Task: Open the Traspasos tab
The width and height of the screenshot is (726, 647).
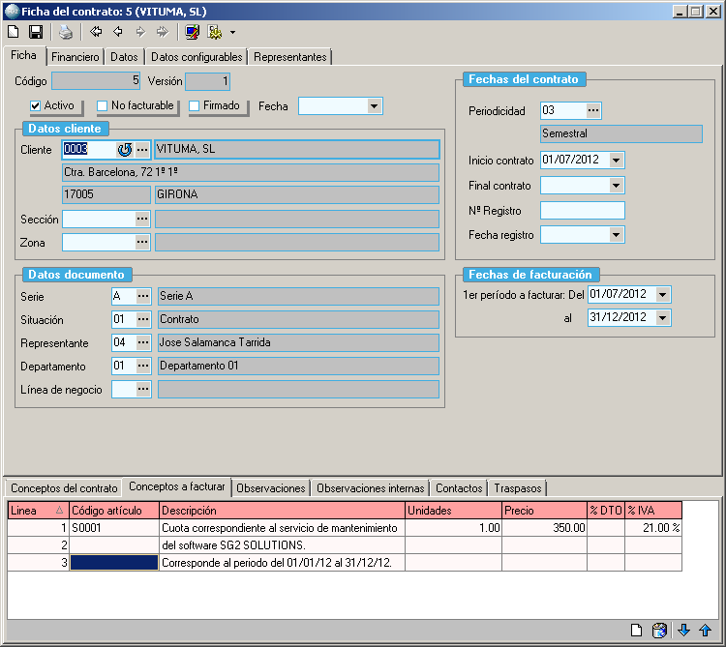Action: pyautogui.click(x=518, y=488)
